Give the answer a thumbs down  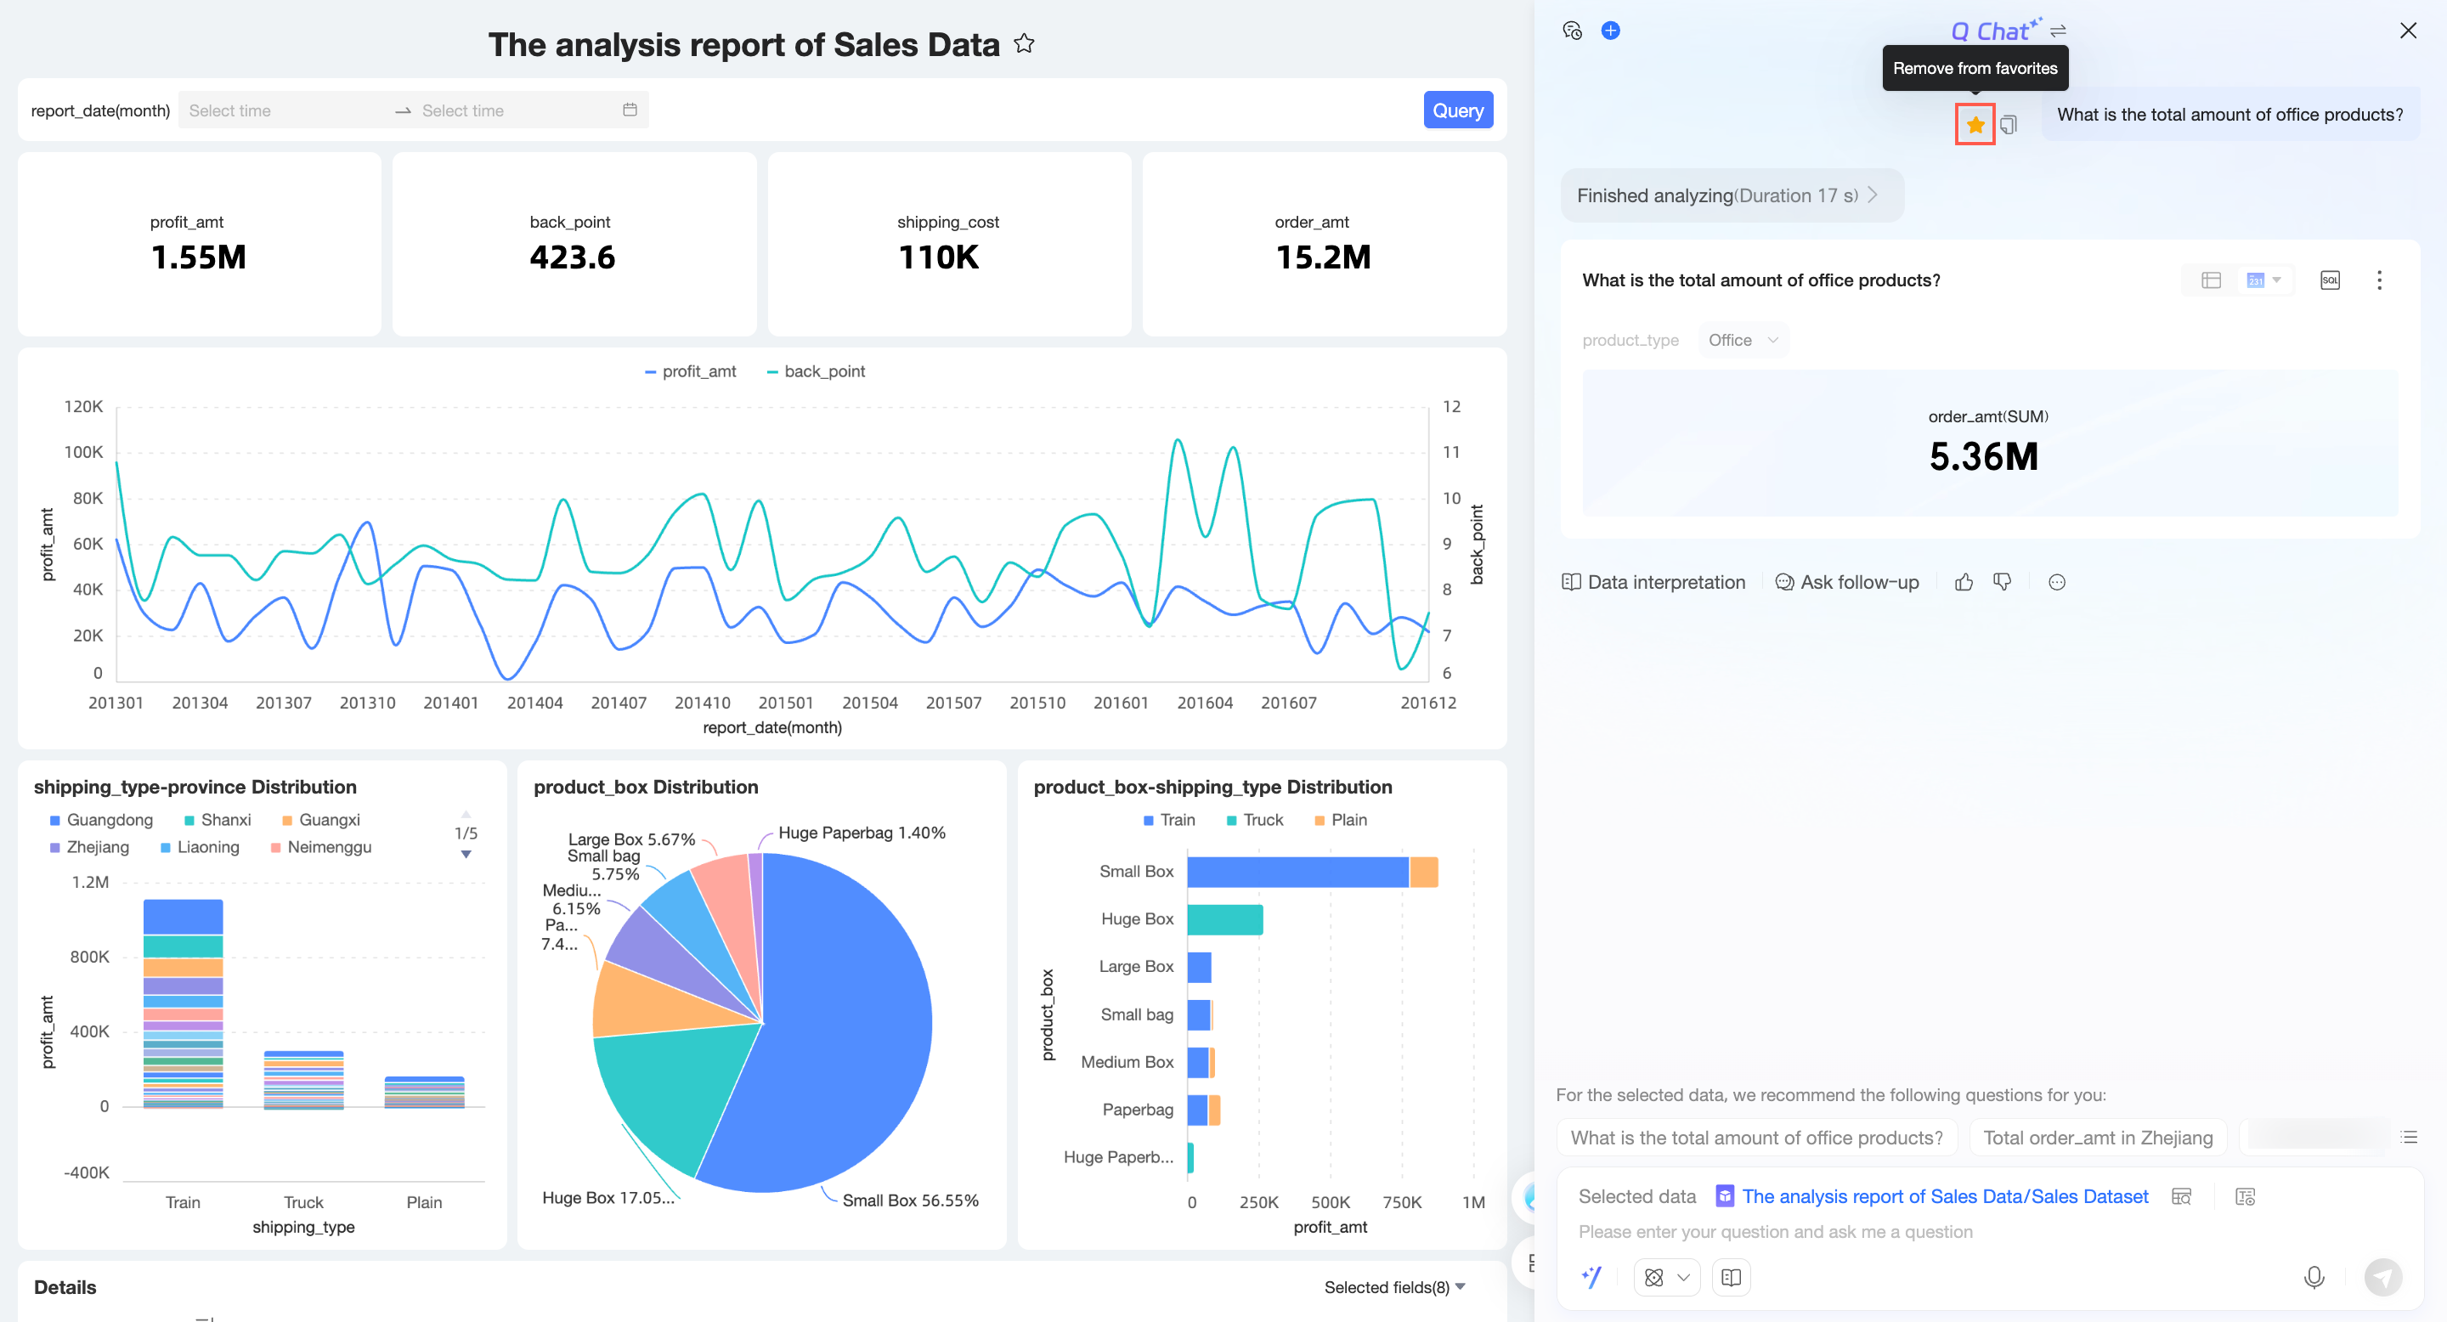(x=2003, y=582)
